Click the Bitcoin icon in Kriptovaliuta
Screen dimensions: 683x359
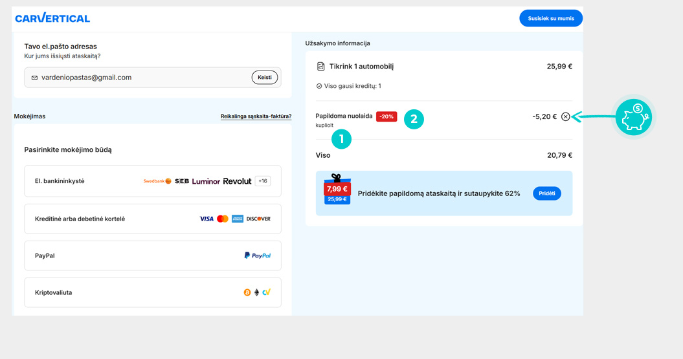coord(247,293)
